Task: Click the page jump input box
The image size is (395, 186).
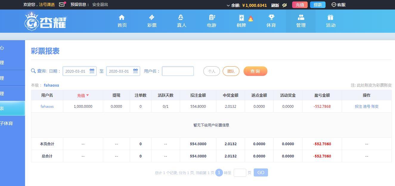Action: tap(240, 173)
